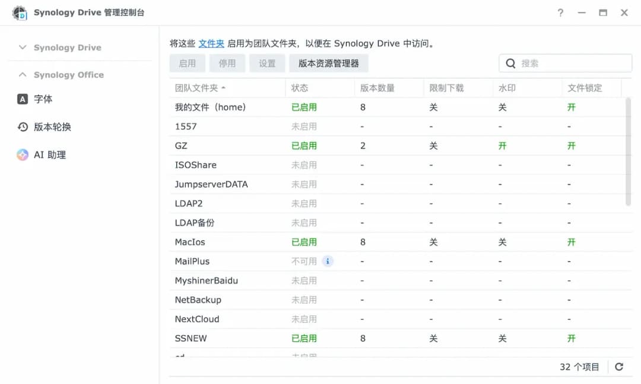
Task: Select the MailPlus folder row
Action: click(x=396, y=261)
